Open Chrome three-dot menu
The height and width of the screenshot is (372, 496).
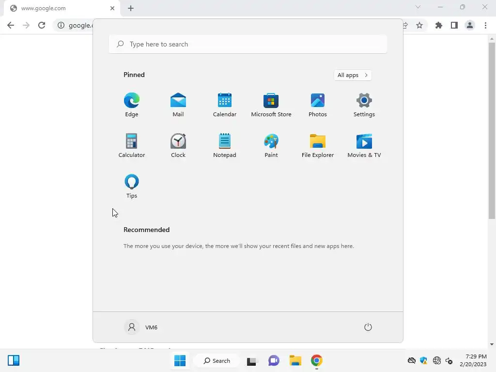(x=485, y=25)
